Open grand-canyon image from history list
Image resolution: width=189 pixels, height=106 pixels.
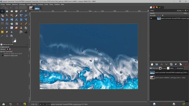pos(169,78)
